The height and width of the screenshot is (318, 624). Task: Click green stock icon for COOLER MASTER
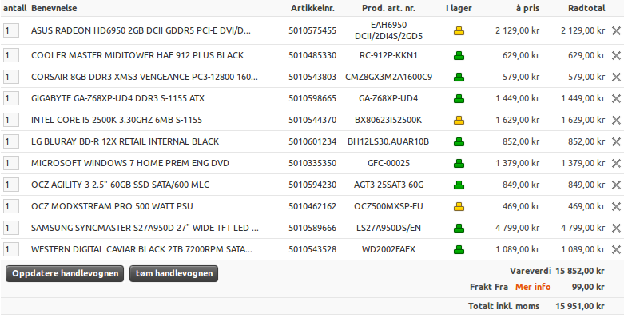point(459,55)
